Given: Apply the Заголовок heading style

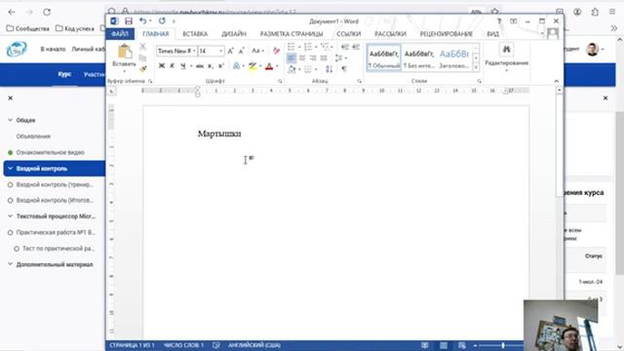Looking at the screenshot, I should [453, 58].
